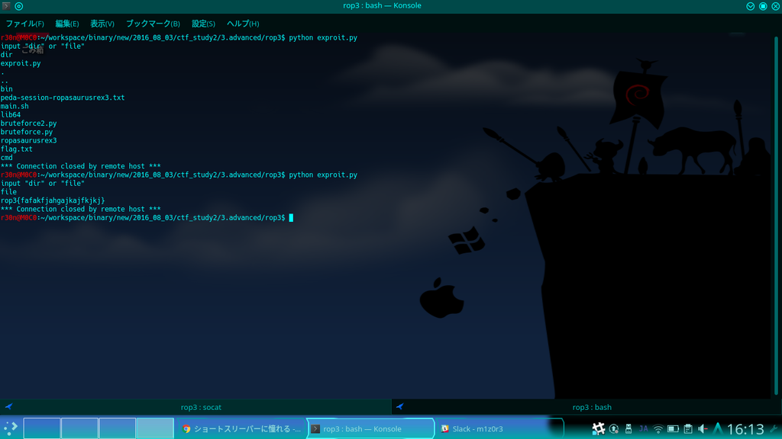Screen dimensions: 782x439
Task: Switch to the second virtual desktop
Action: coord(79,428)
